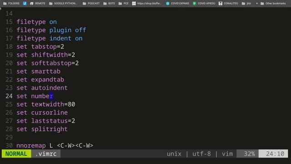Click the unix file format indicator
The image size is (291, 164).
[174, 154]
